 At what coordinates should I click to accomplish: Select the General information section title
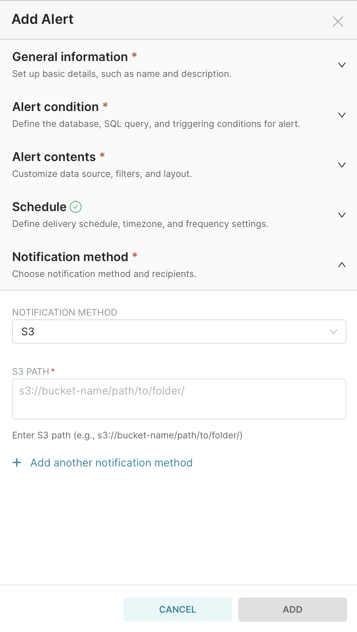point(70,57)
